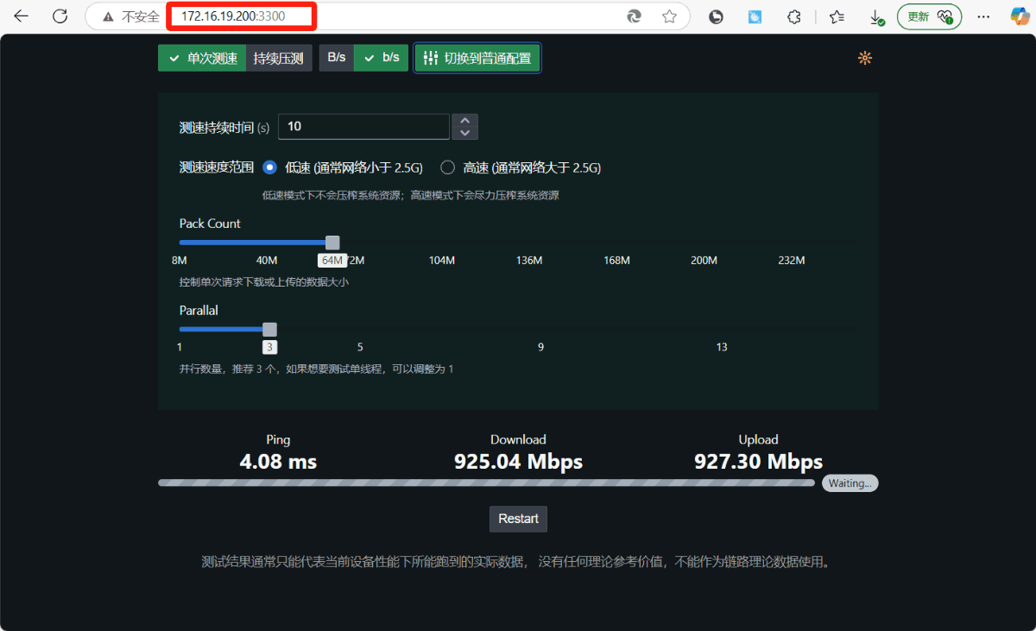
Task: Open the browser ellipsis menu
Action: [x=983, y=16]
